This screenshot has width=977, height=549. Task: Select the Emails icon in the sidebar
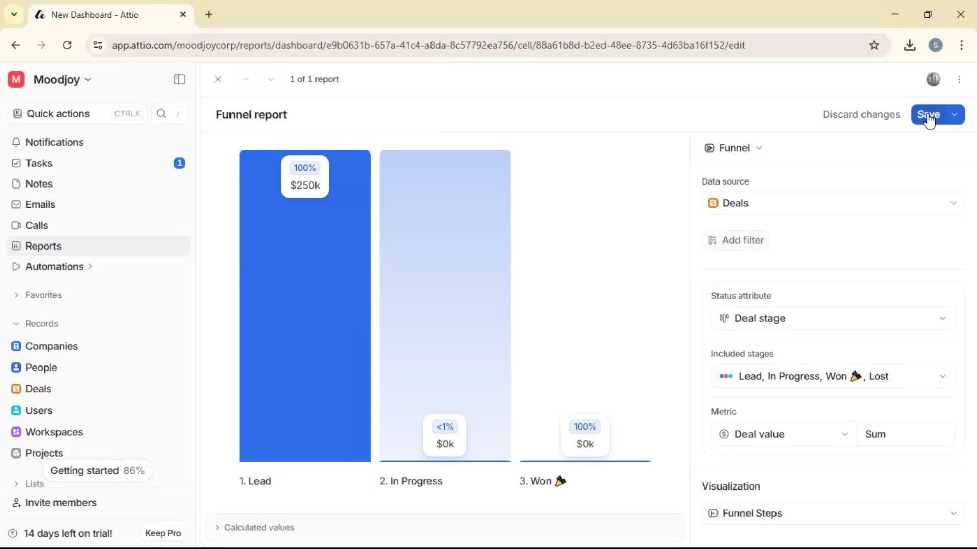(x=16, y=204)
